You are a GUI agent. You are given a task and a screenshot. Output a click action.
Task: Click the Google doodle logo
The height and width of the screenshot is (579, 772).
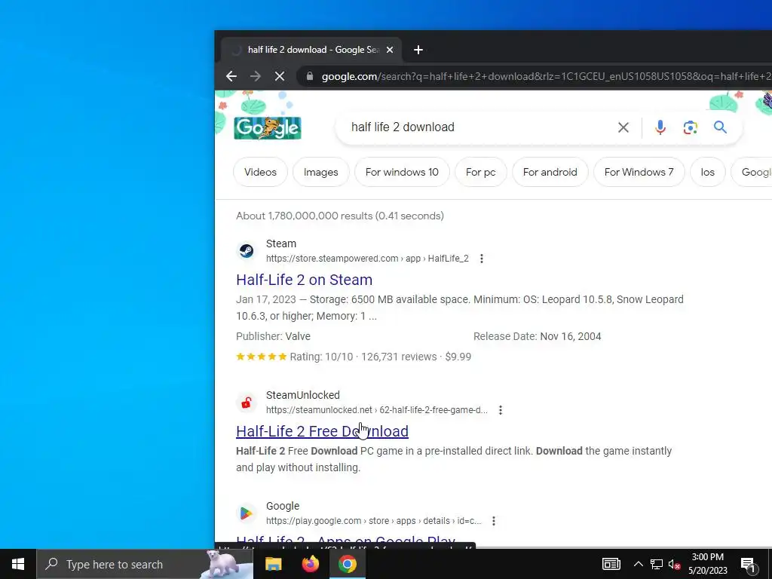coord(268,128)
